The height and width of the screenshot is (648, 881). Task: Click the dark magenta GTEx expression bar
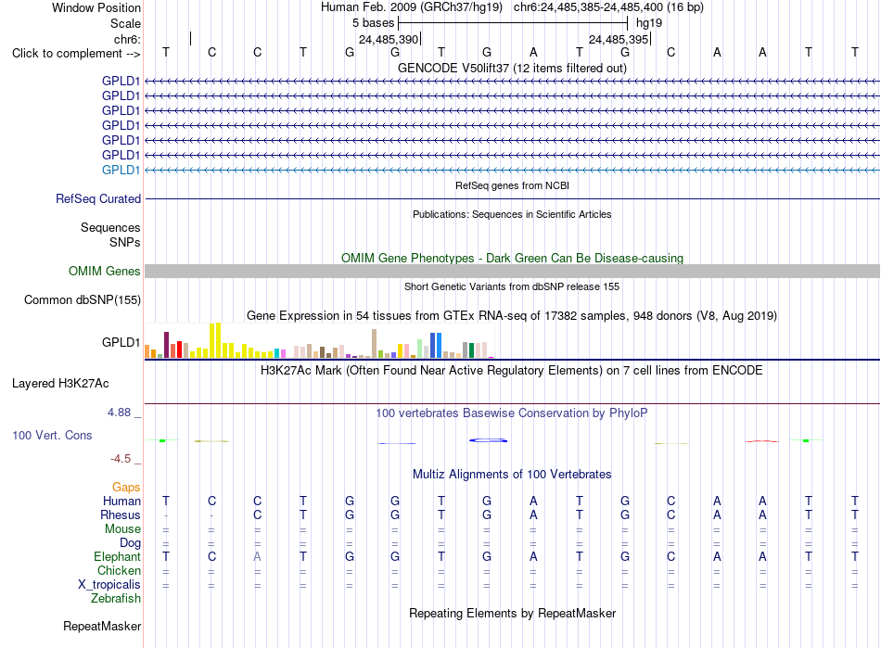pos(166,345)
